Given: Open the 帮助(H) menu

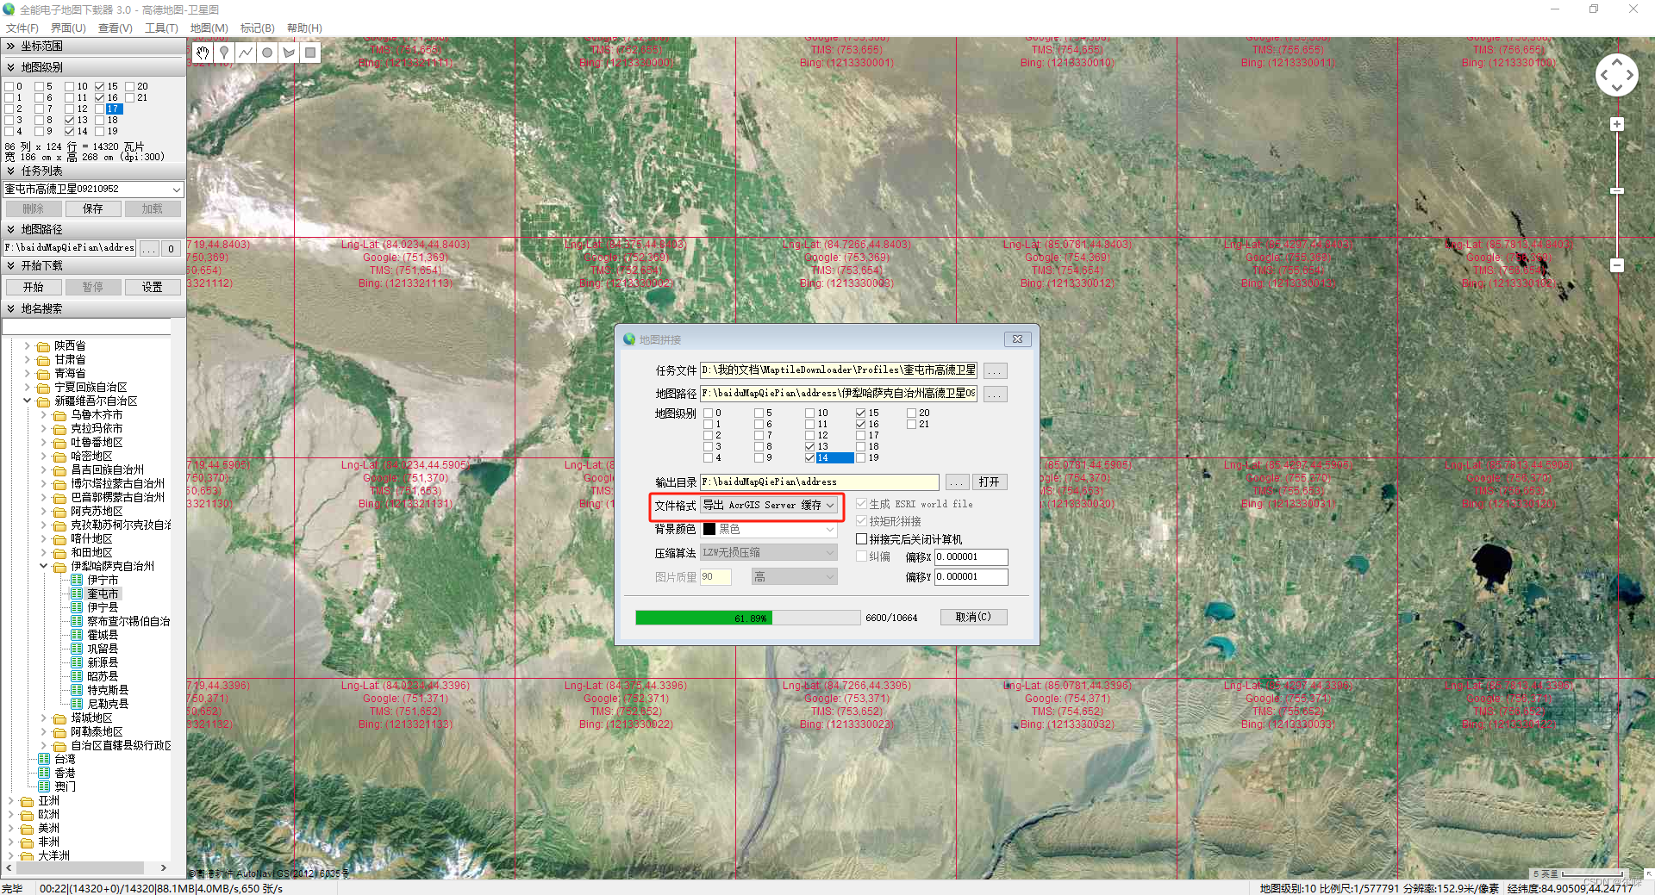Looking at the screenshot, I should (x=304, y=28).
